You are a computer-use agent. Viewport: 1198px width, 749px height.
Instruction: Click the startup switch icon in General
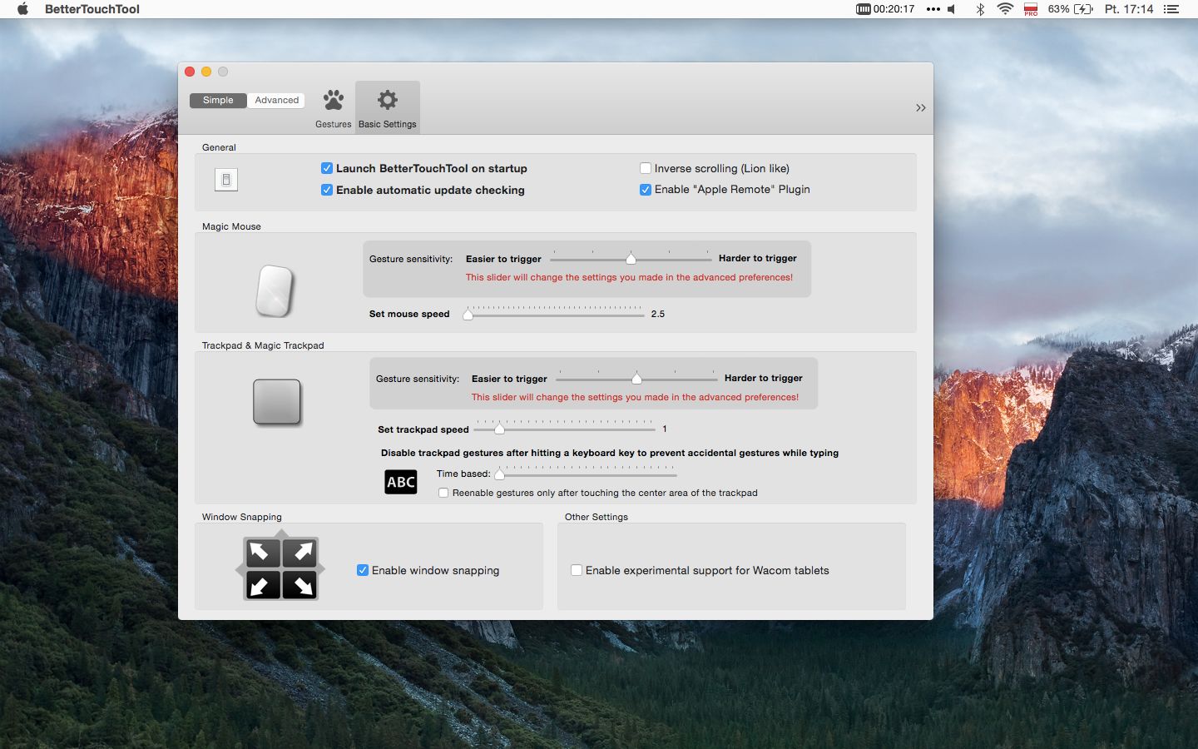click(226, 179)
